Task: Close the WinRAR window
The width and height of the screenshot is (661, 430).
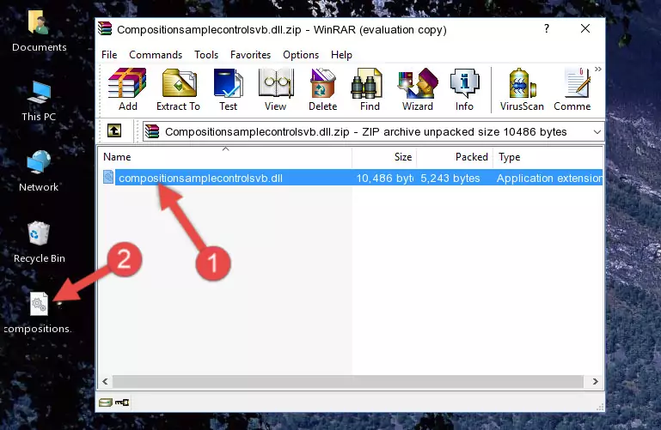Action: click(585, 28)
